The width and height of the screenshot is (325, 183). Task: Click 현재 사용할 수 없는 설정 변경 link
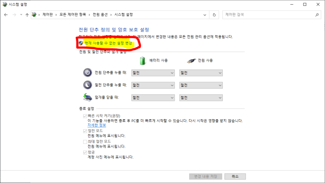pos(108,43)
